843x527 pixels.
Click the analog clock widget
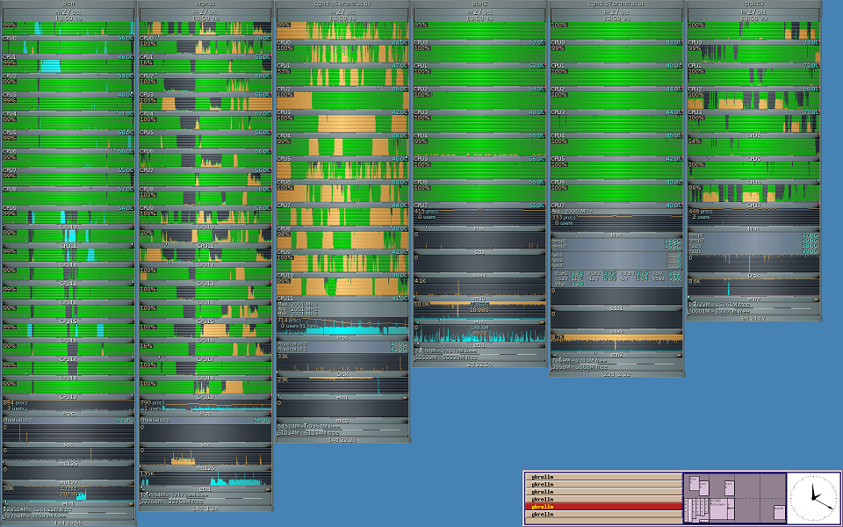[x=812, y=496]
